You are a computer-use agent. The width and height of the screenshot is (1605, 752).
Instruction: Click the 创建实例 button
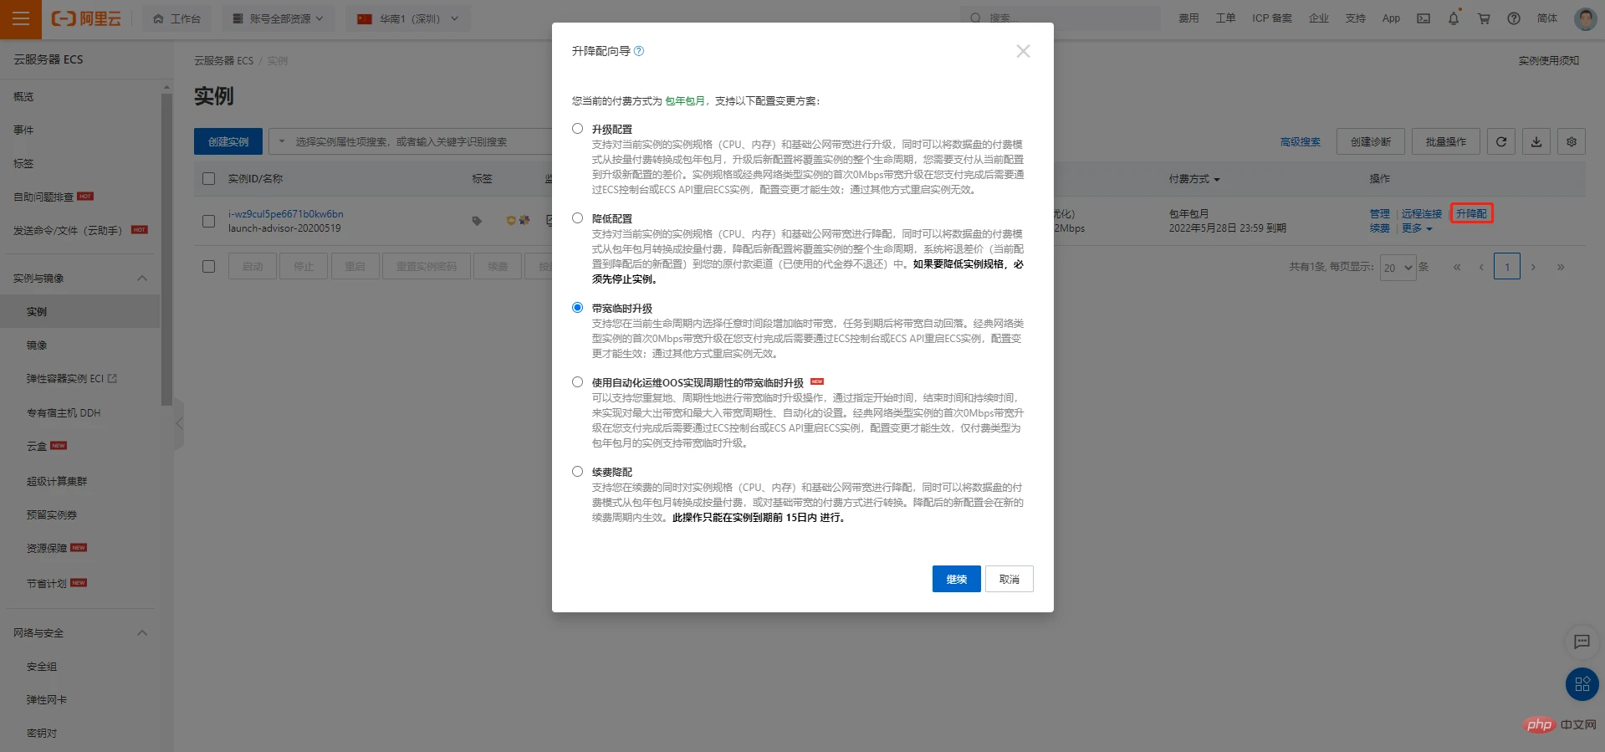228,141
